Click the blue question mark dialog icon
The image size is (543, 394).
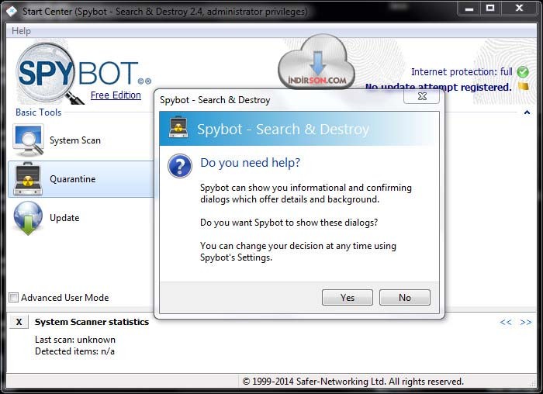(x=180, y=166)
